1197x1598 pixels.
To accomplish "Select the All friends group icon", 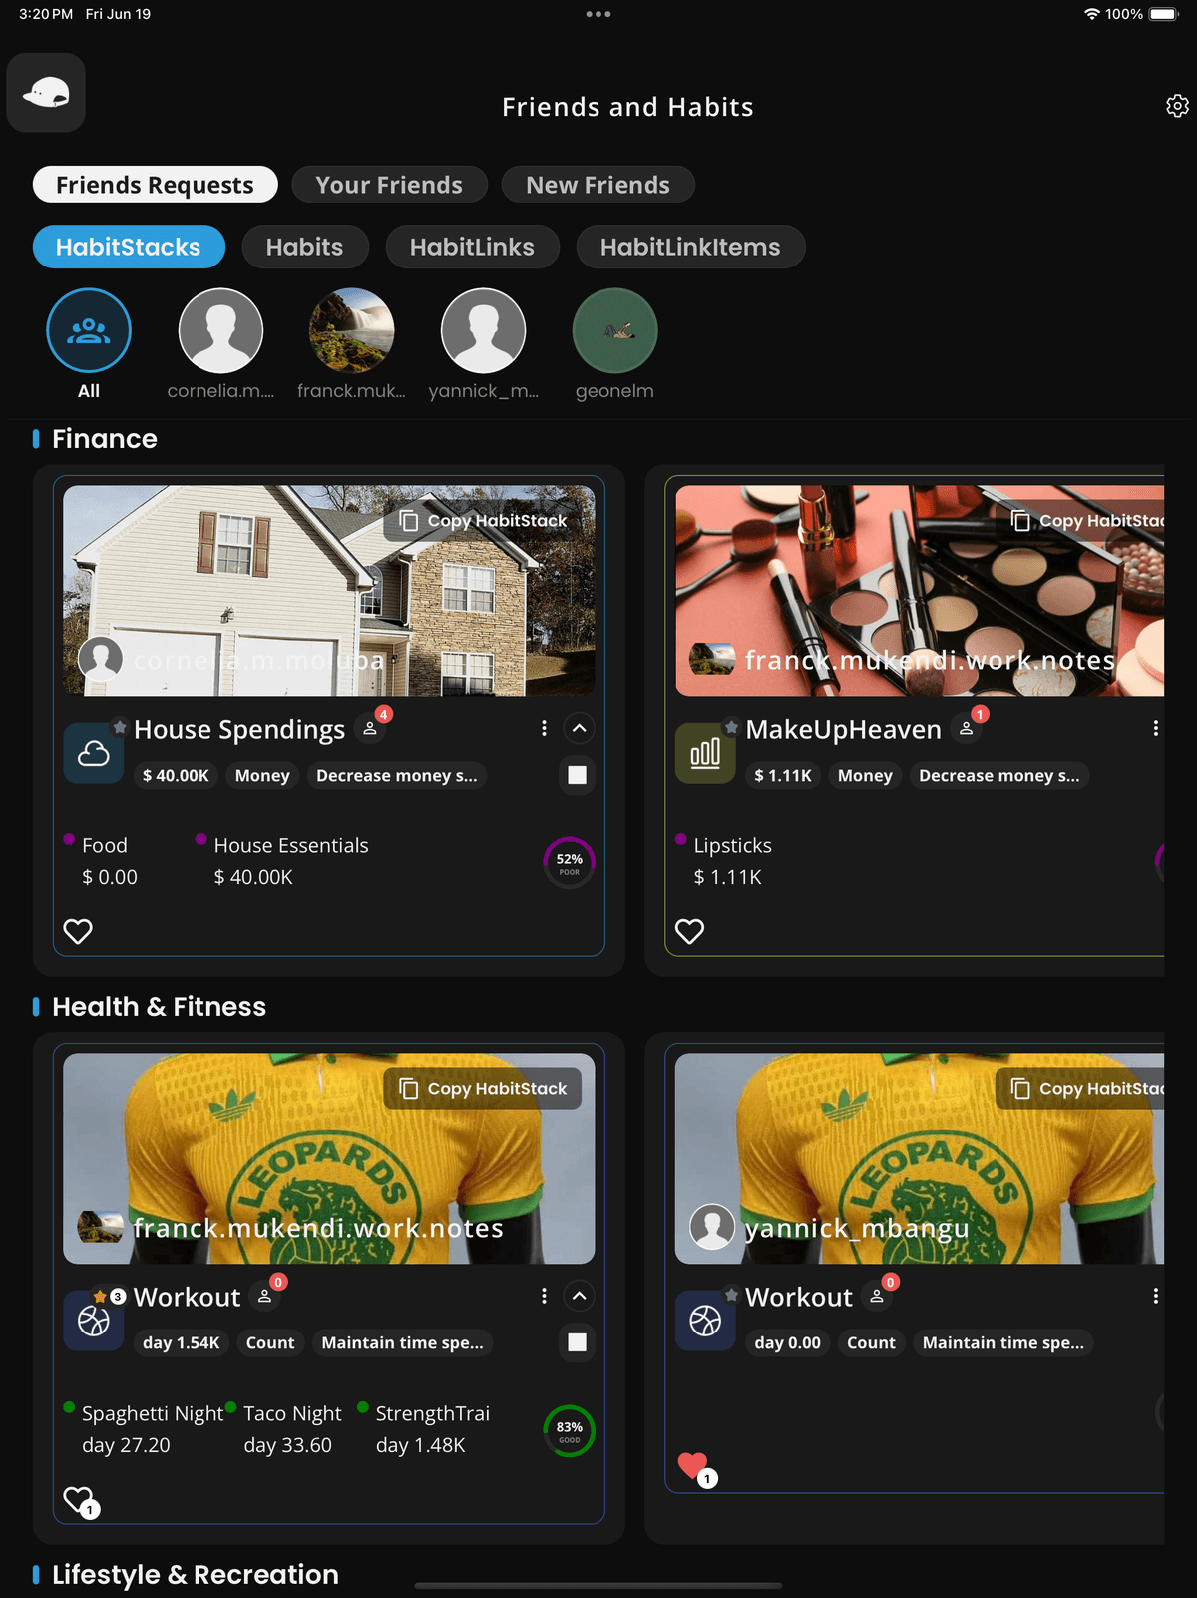I will pos(89,331).
